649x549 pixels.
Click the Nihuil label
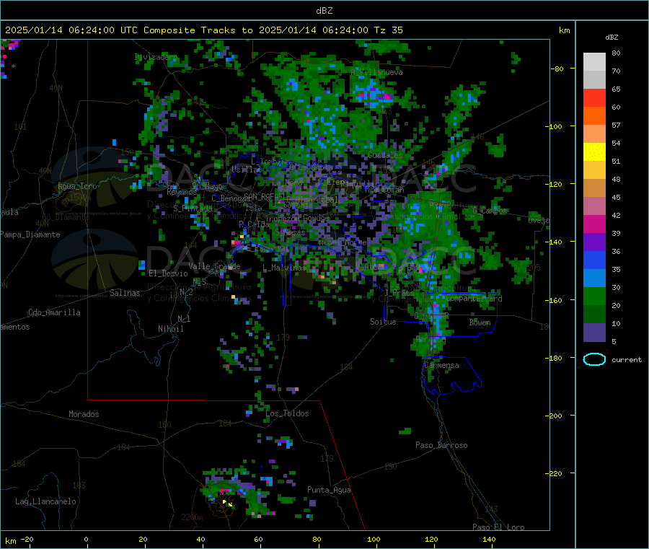(x=170, y=329)
